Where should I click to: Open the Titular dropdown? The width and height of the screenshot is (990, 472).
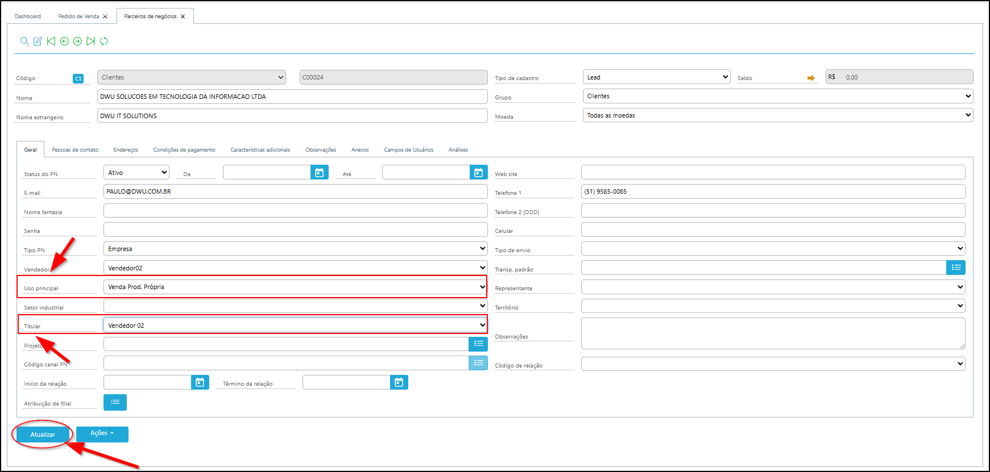coord(296,325)
